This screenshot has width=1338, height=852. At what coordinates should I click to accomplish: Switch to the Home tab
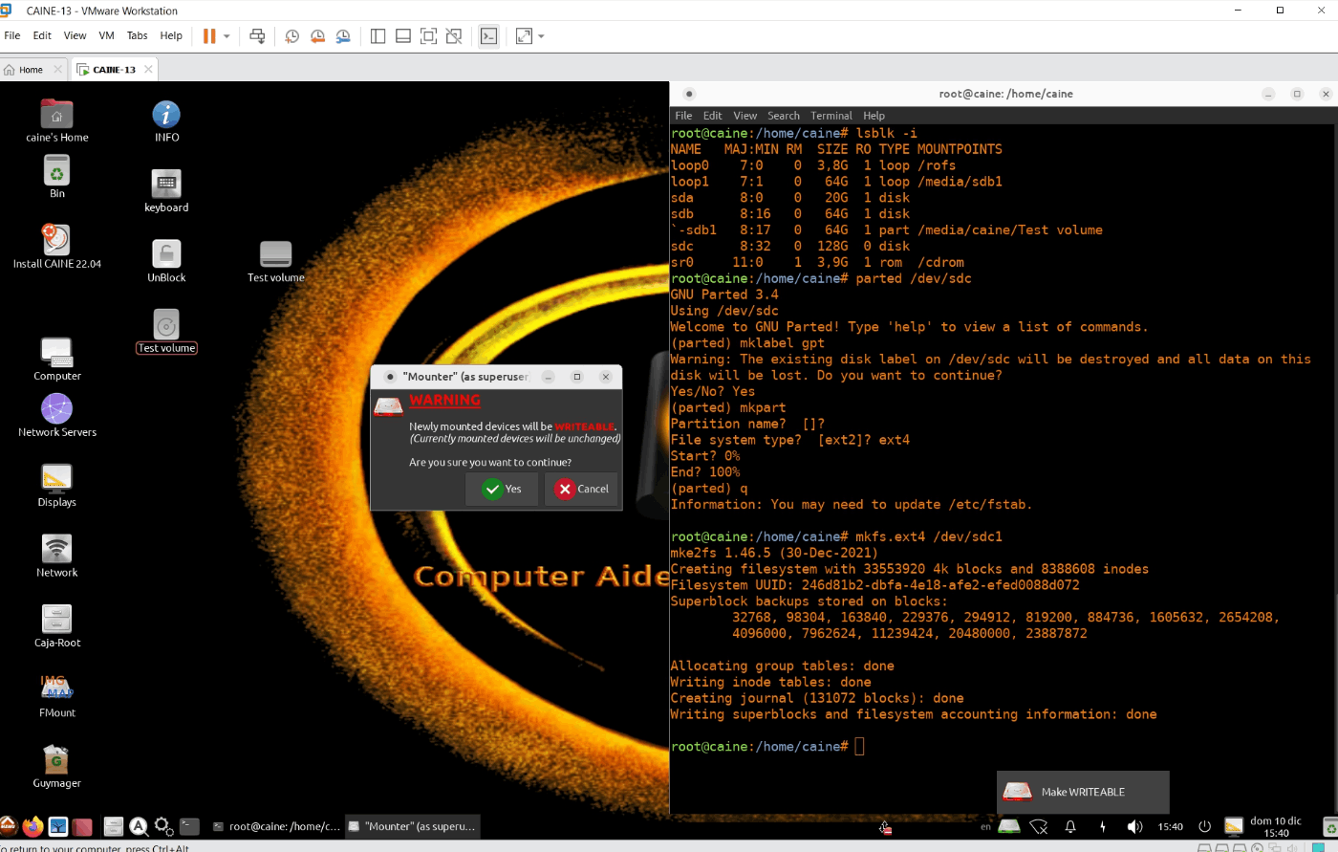point(31,70)
